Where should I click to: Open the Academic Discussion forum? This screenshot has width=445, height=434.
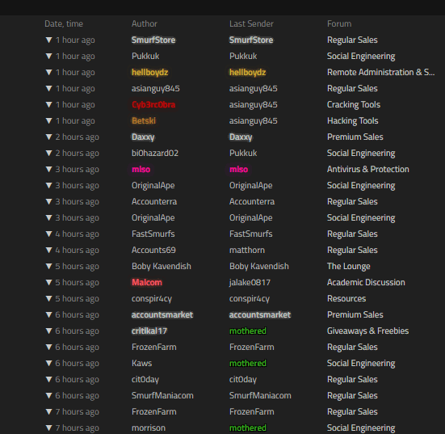(366, 283)
